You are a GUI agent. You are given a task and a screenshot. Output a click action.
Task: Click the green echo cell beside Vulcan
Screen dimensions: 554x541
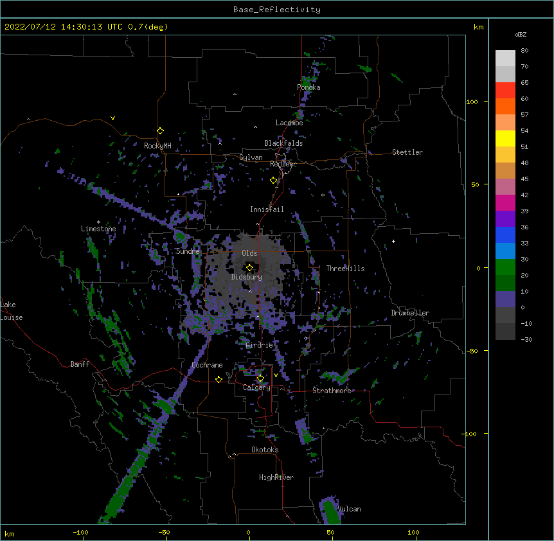[x=330, y=511]
